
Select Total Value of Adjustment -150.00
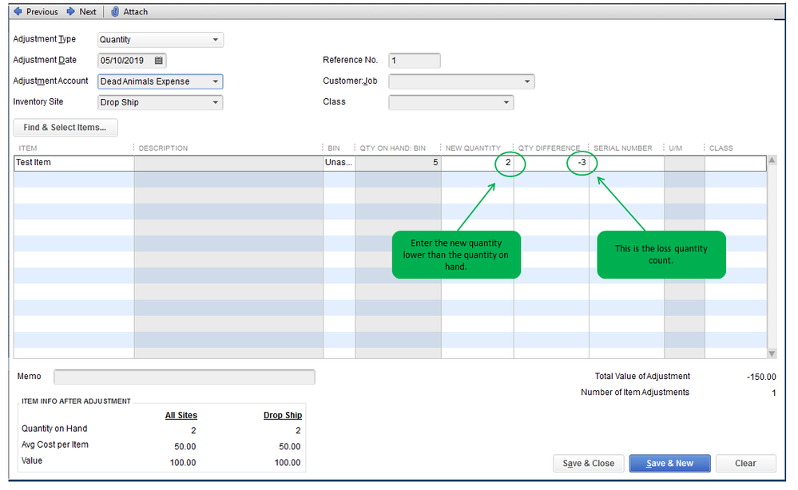pyautogui.click(x=761, y=377)
